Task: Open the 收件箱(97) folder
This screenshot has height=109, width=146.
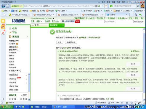Action: (14, 41)
